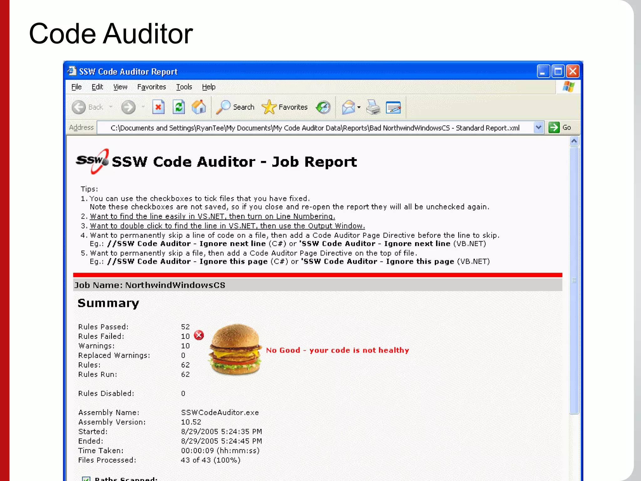Open the Line Numbering tip link
This screenshot has height=481, width=641.
[213, 216]
